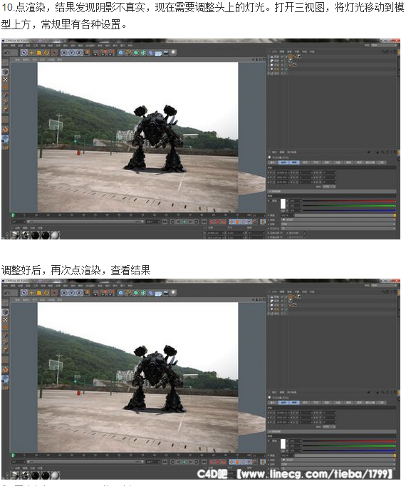Toggle Y axis lock in second screenshot
This screenshot has width=411, height=486.
(x=71, y=293)
